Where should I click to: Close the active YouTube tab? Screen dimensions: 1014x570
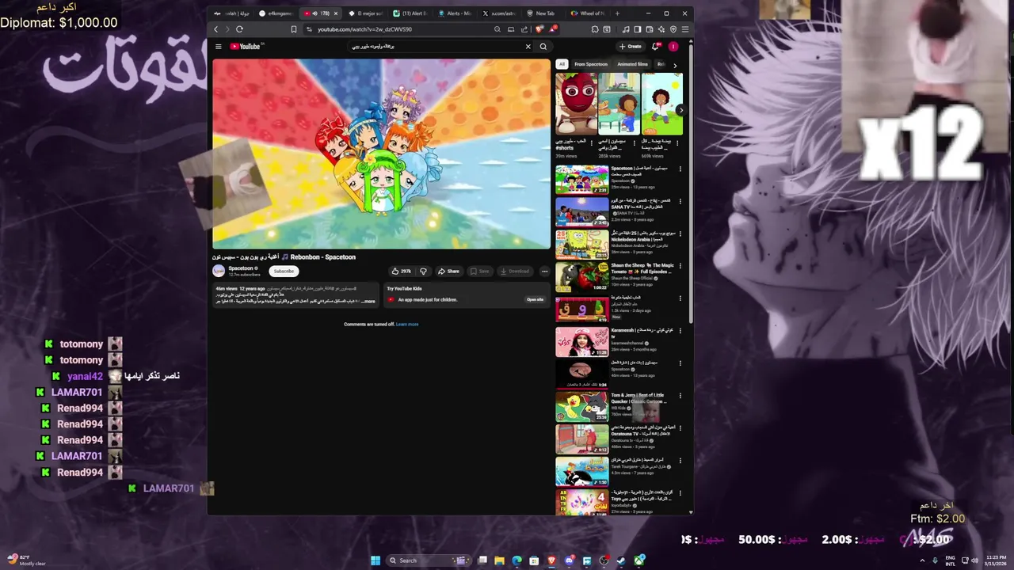point(336,13)
